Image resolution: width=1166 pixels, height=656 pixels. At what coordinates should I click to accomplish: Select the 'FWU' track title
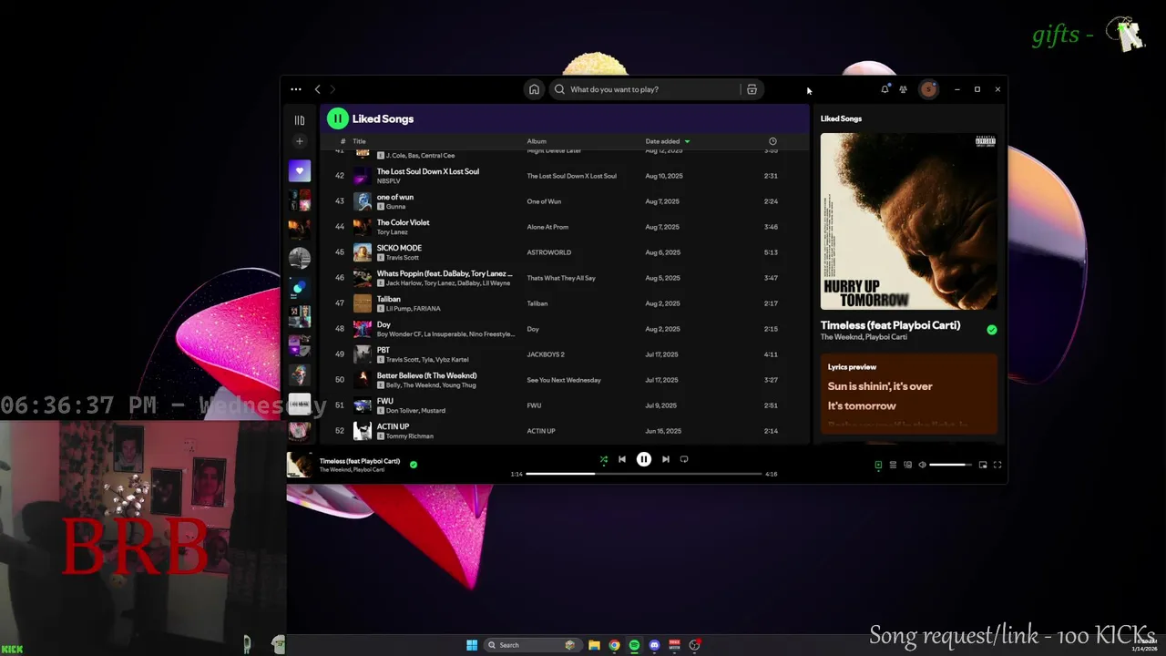[x=385, y=401]
